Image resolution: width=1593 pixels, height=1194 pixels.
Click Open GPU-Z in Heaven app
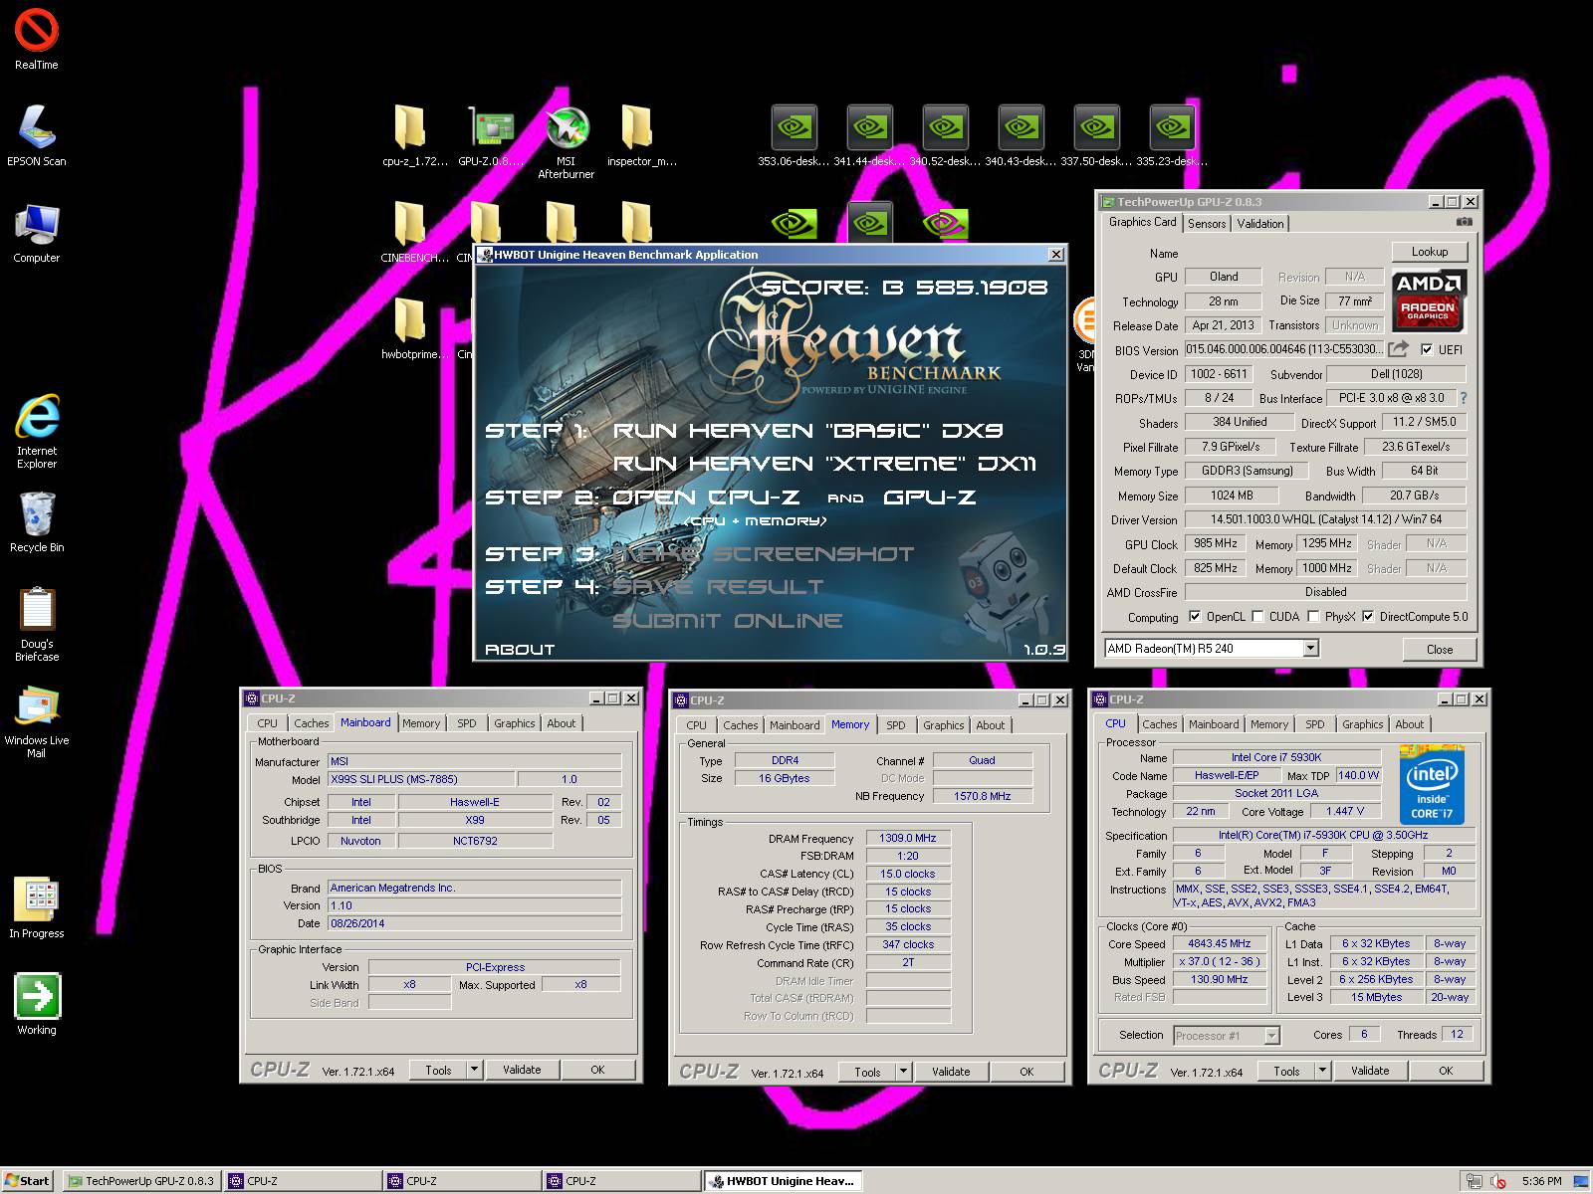pos(929,497)
